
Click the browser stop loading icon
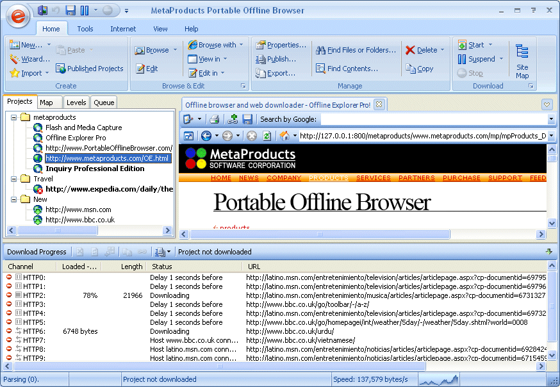(x=252, y=136)
